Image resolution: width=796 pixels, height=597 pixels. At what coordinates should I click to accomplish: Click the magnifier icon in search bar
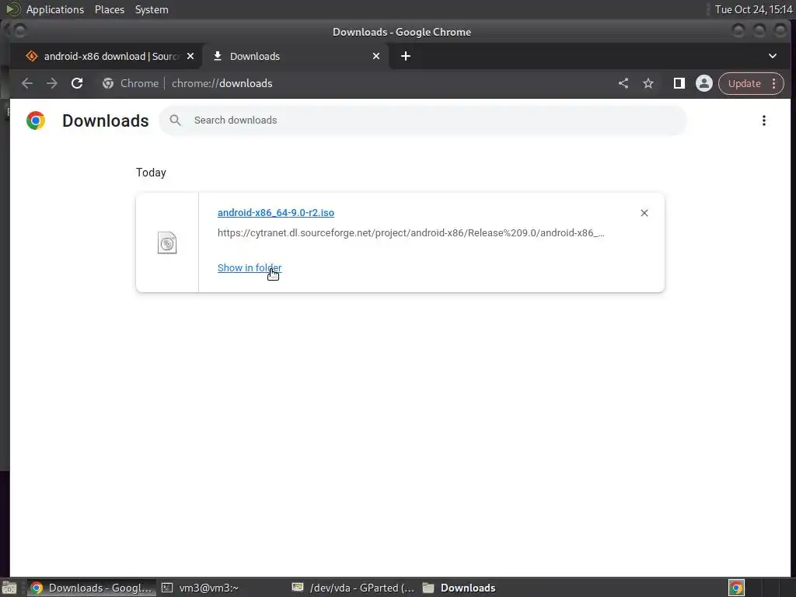(175, 120)
